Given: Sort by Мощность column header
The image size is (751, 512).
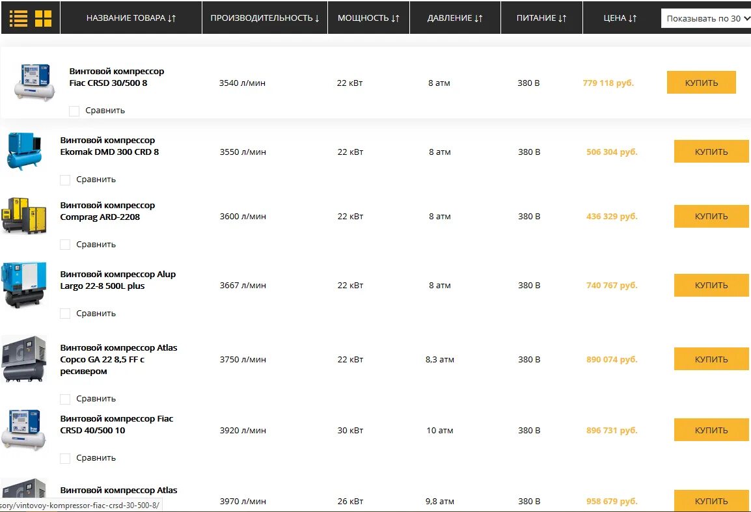Looking at the screenshot, I should 368,18.
